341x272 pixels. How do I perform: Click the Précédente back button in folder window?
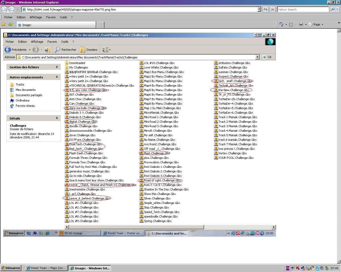pyautogui.click(x=16, y=50)
